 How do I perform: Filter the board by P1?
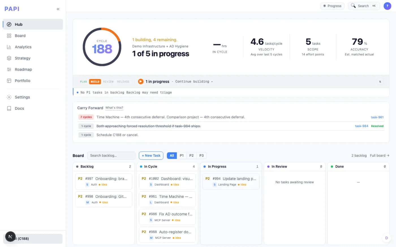182,156
